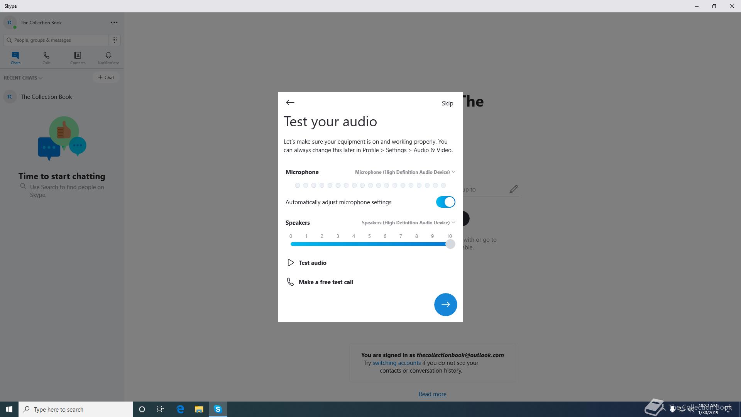Viewport: 741px width, 417px height.
Task: Open the dial pad icon
Action: pos(115,40)
